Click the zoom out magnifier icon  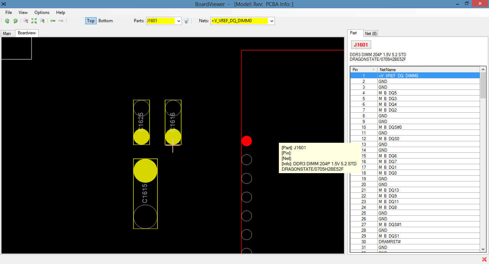pyautogui.click(x=26, y=21)
